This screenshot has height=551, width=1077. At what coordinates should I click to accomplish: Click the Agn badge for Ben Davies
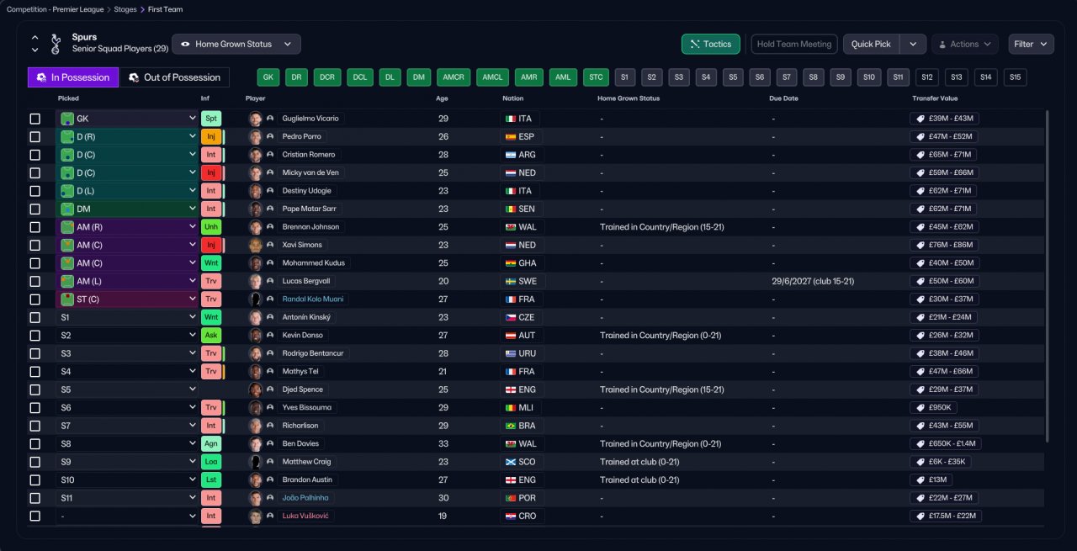click(x=210, y=444)
